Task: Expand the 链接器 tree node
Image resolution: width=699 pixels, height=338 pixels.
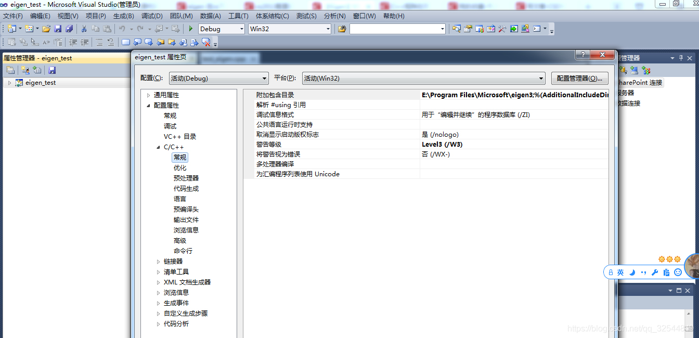Action: (x=159, y=262)
